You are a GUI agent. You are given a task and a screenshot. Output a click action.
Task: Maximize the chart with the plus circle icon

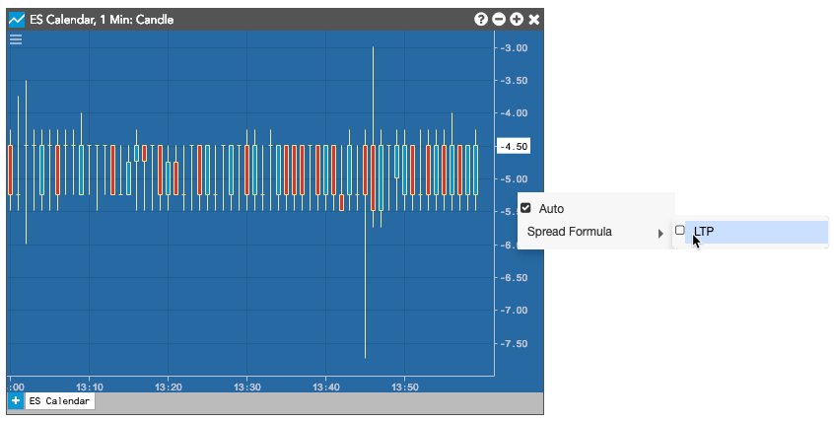[x=517, y=20]
